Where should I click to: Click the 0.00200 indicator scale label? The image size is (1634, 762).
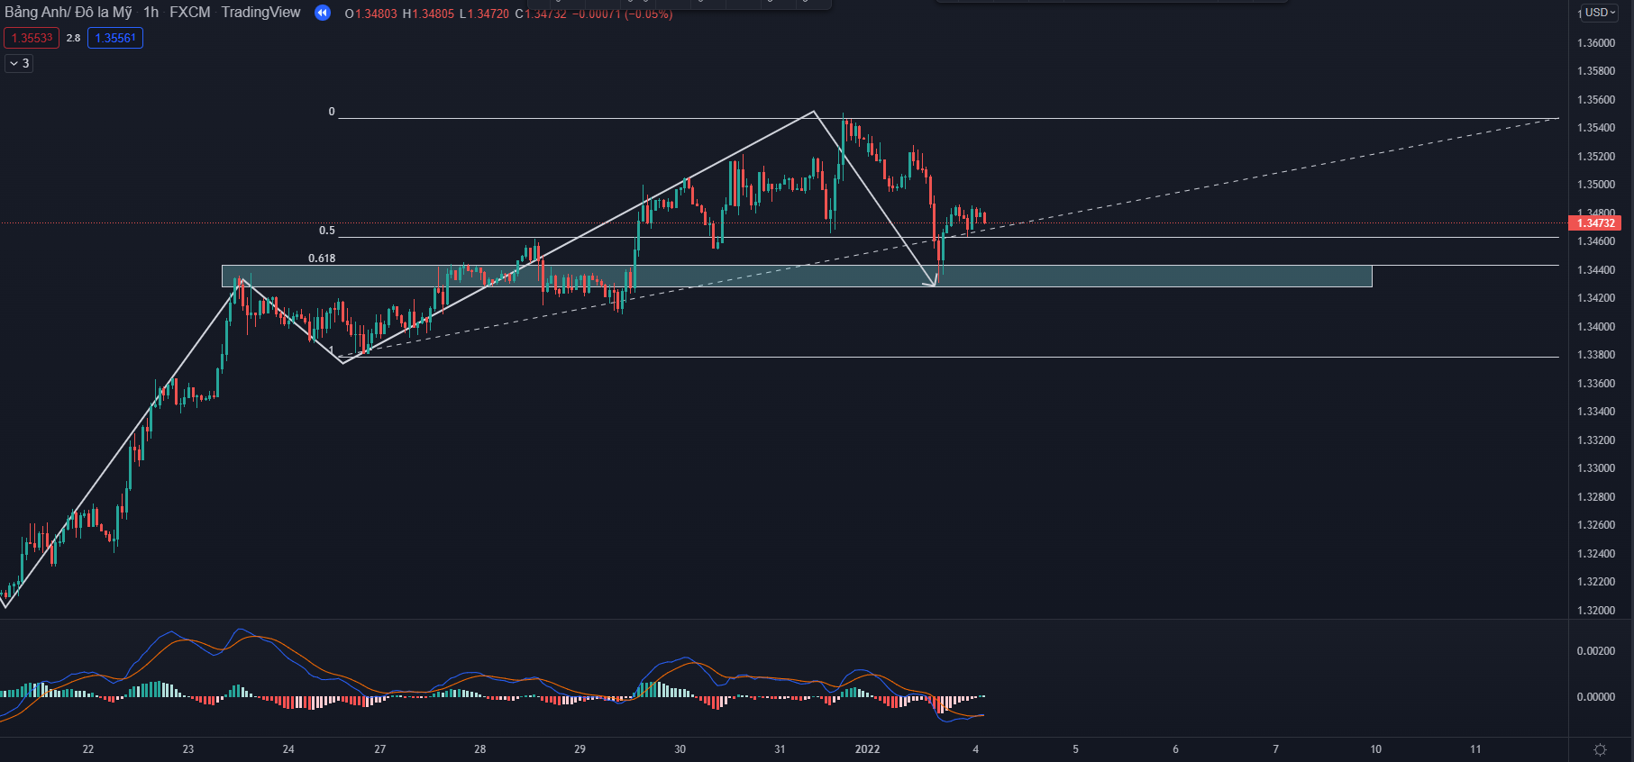[1596, 651]
